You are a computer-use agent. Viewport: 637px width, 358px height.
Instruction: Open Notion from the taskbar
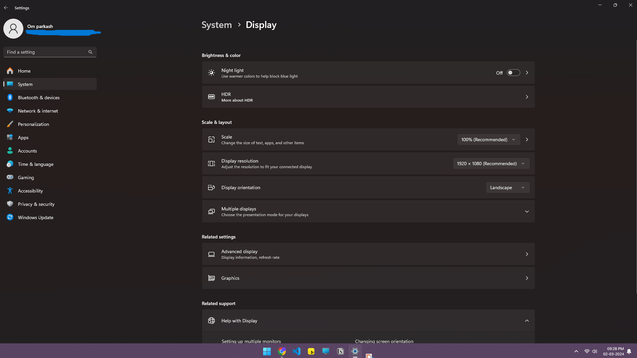click(x=341, y=351)
